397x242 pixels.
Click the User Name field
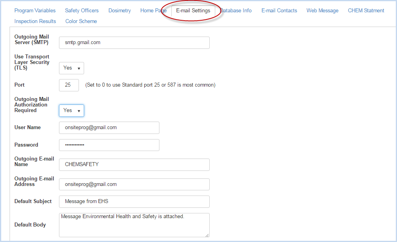pos(109,128)
